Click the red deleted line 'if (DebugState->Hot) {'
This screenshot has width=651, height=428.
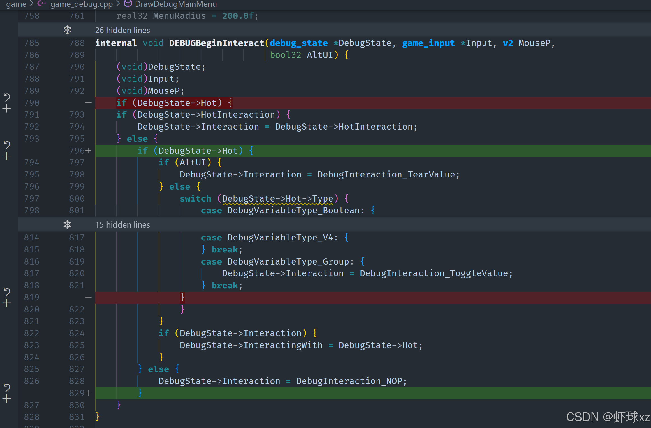[174, 103]
